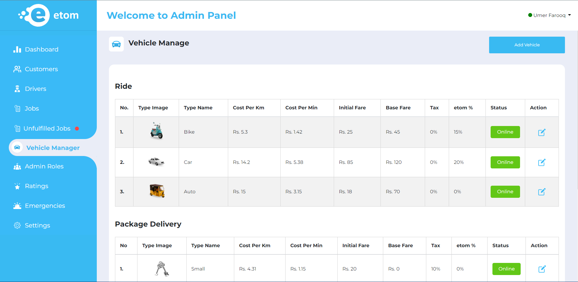The height and width of the screenshot is (282, 578).
Task: Toggle Online status for Bike
Action: point(505,132)
